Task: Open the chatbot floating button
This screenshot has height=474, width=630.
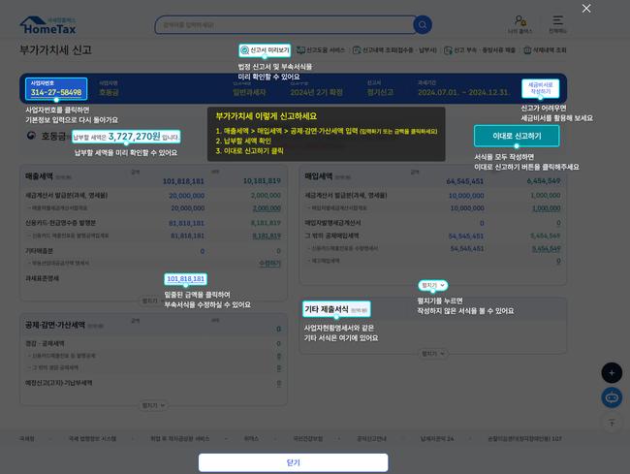Action: [x=612, y=396]
